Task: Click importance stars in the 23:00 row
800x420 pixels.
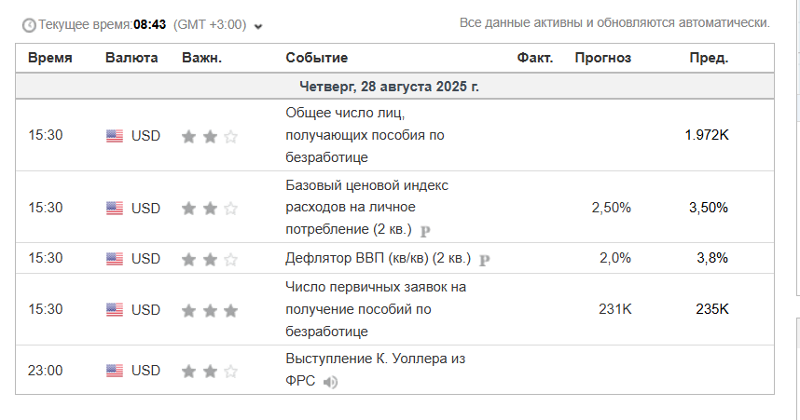Action: [x=210, y=371]
